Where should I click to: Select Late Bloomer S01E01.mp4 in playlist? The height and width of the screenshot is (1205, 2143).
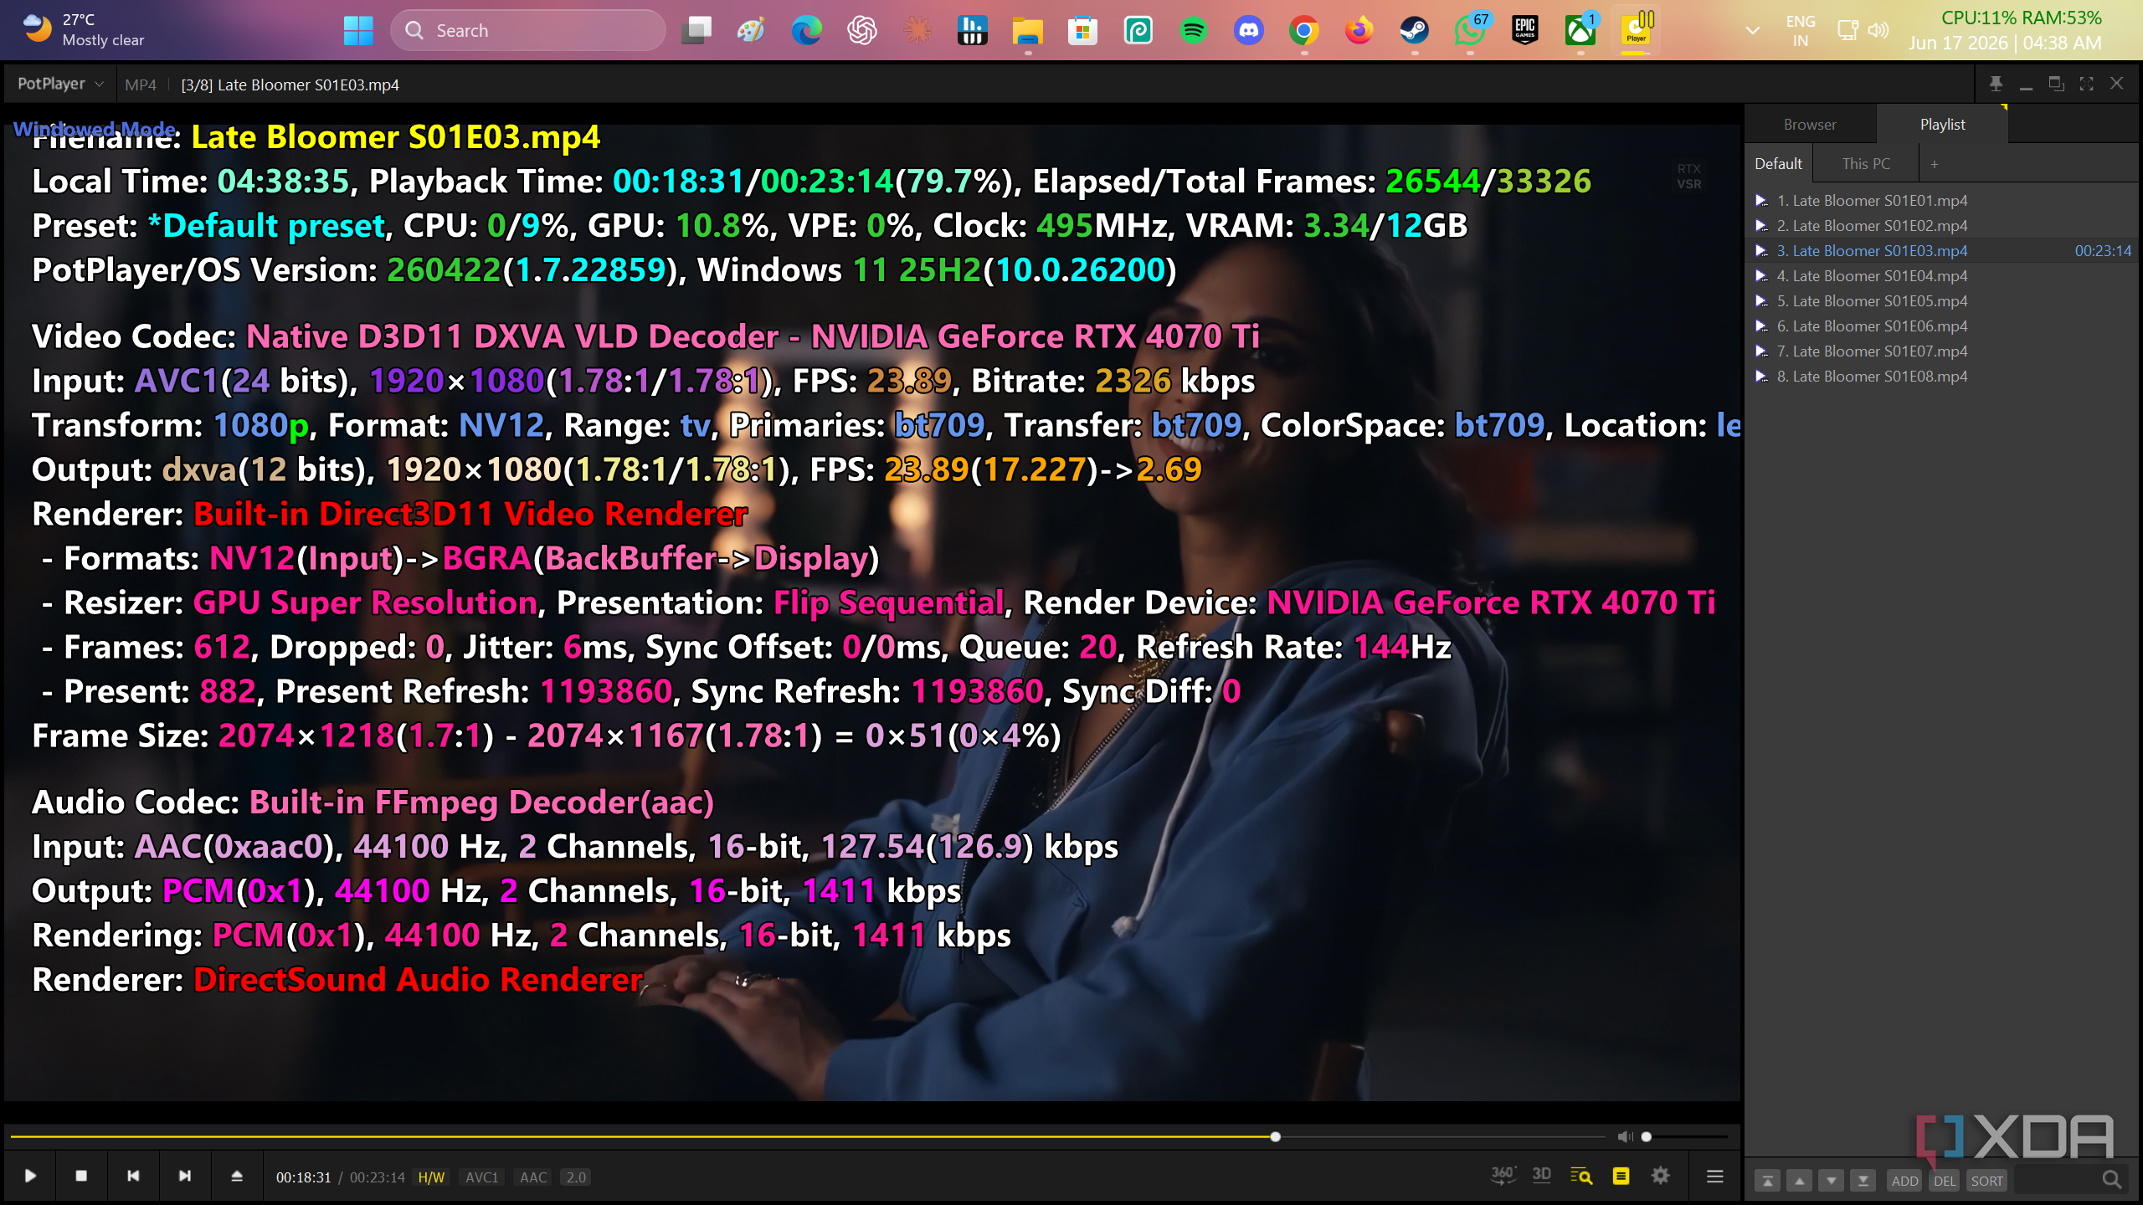pyautogui.click(x=1942, y=201)
